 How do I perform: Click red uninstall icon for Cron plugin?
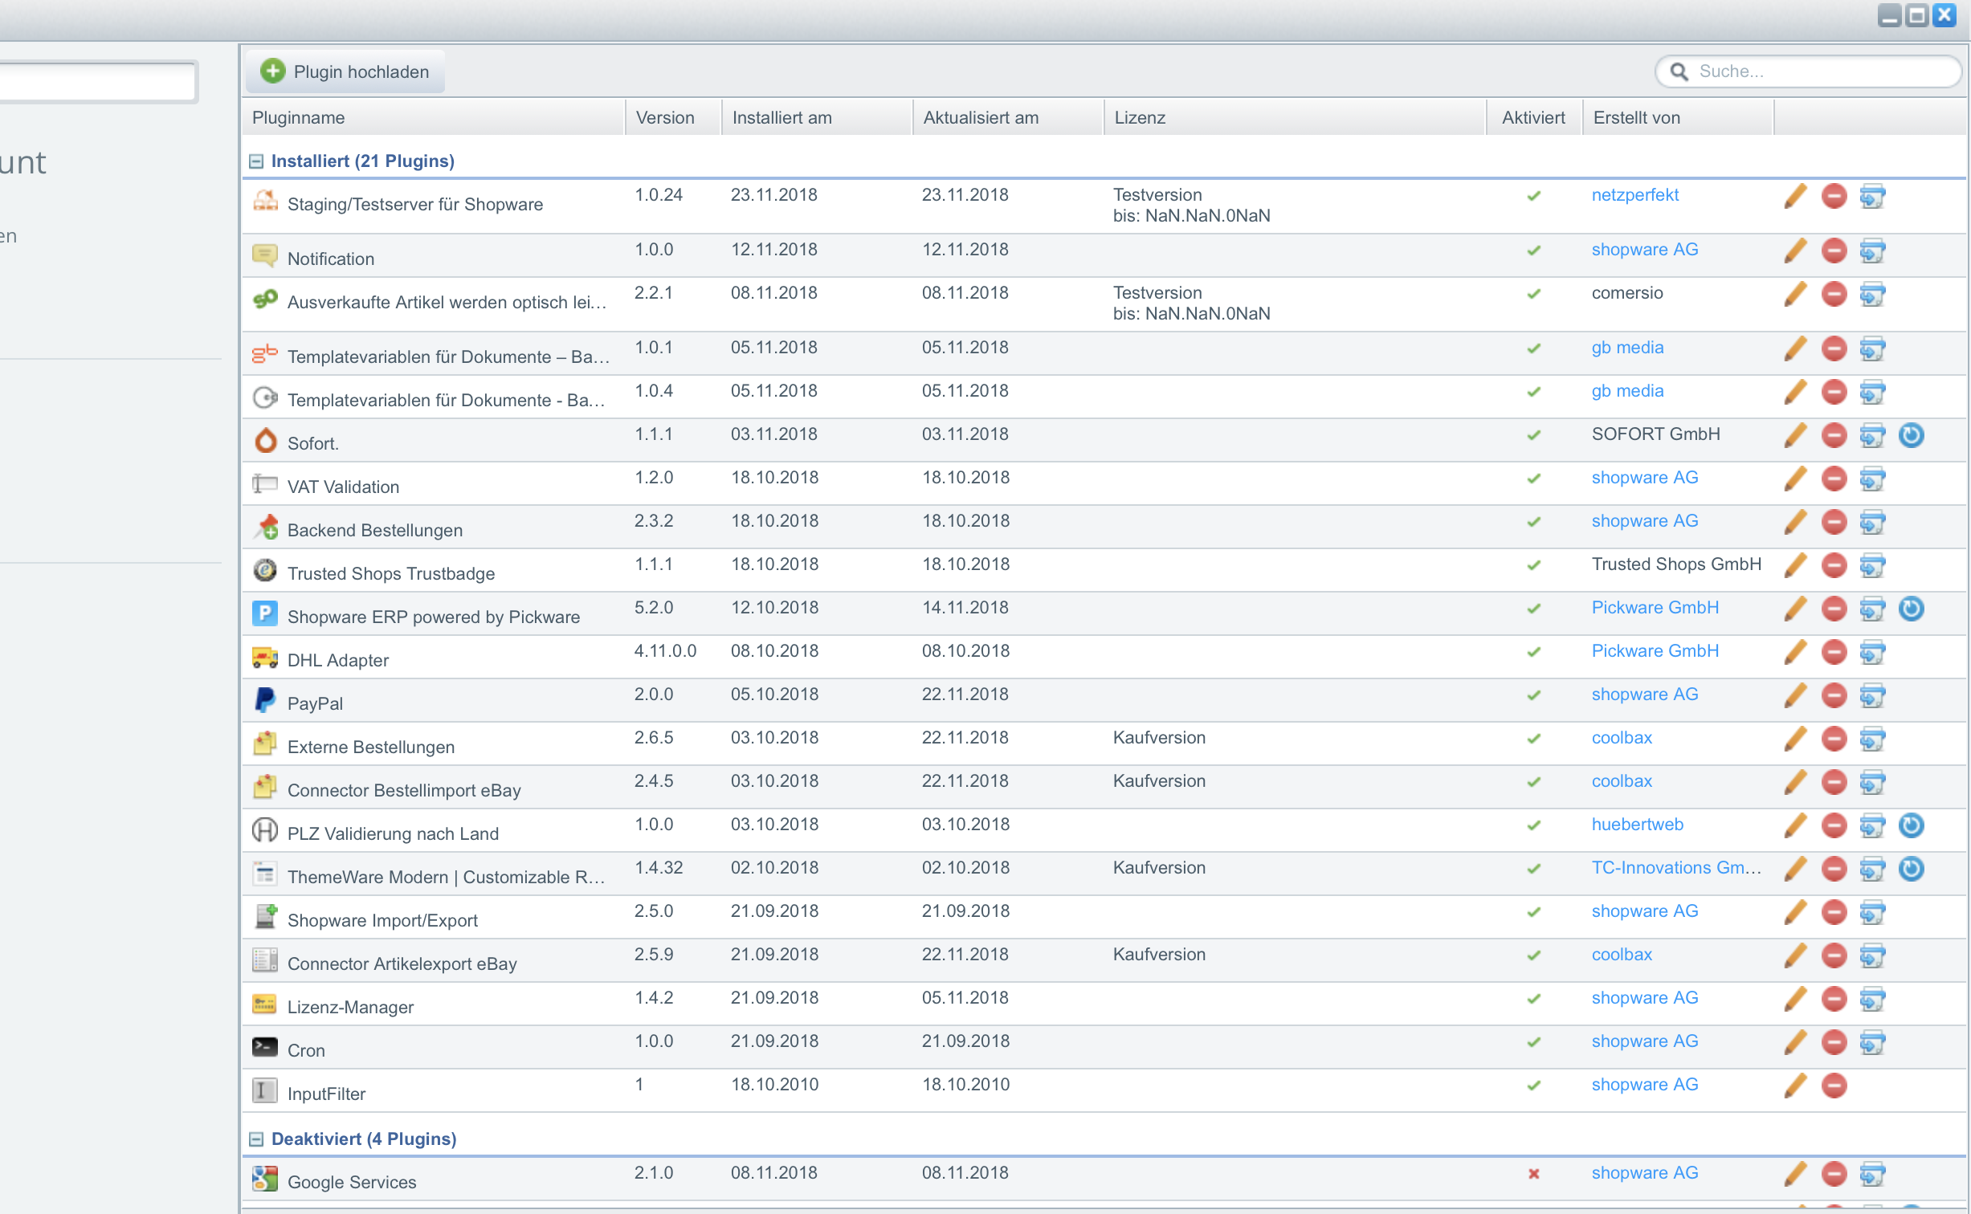coord(1834,1042)
